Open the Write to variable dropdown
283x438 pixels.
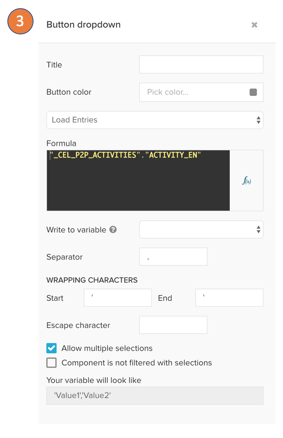click(201, 230)
